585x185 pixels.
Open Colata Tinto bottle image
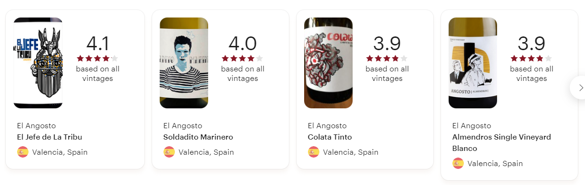click(x=328, y=63)
